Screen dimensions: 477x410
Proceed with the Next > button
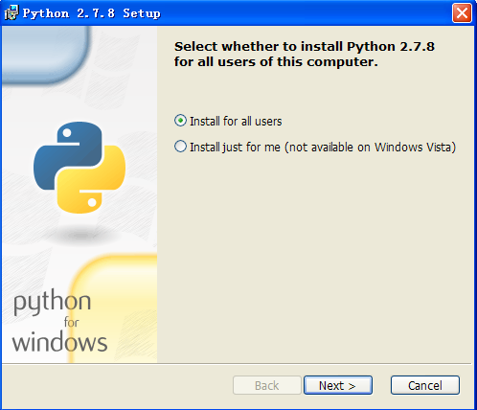tap(338, 385)
